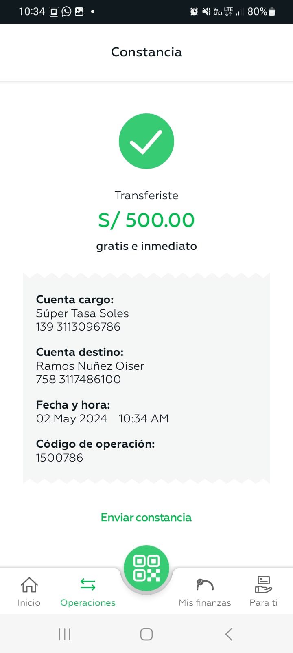Tap the Para ti offers icon
Image resolution: width=293 pixels, height=653 pixels.
(x=263, y=585)
